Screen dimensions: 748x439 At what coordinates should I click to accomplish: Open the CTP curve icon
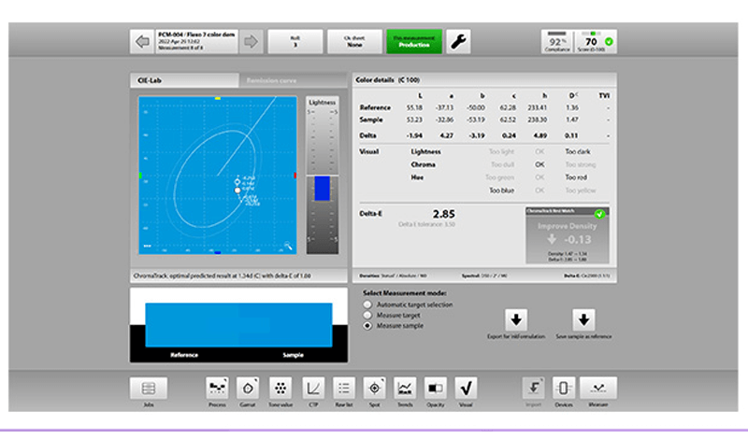[x=313, y=389]
